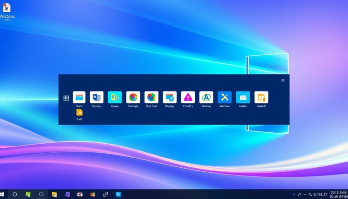Open the grid apps launcher icon in the panel
Viewport: 348px width, 199px height.
click(66, 98)
